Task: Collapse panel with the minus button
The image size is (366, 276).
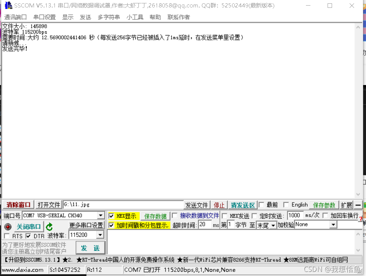Action: pyautogui.click(x=358, y=205)
